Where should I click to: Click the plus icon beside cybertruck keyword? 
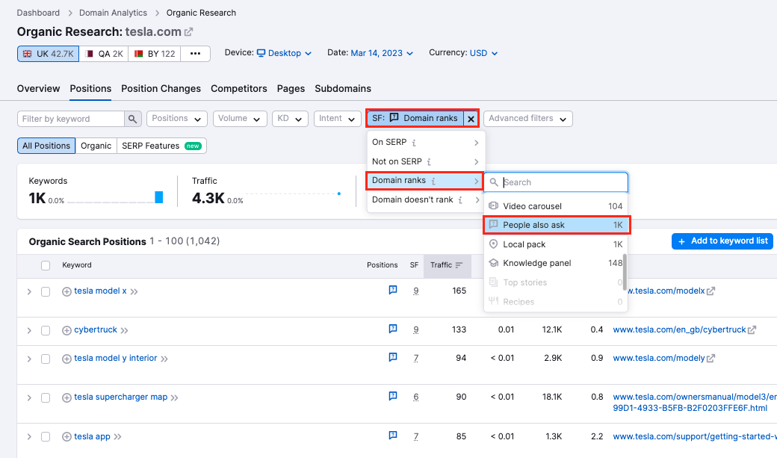(x=66, y=330)
